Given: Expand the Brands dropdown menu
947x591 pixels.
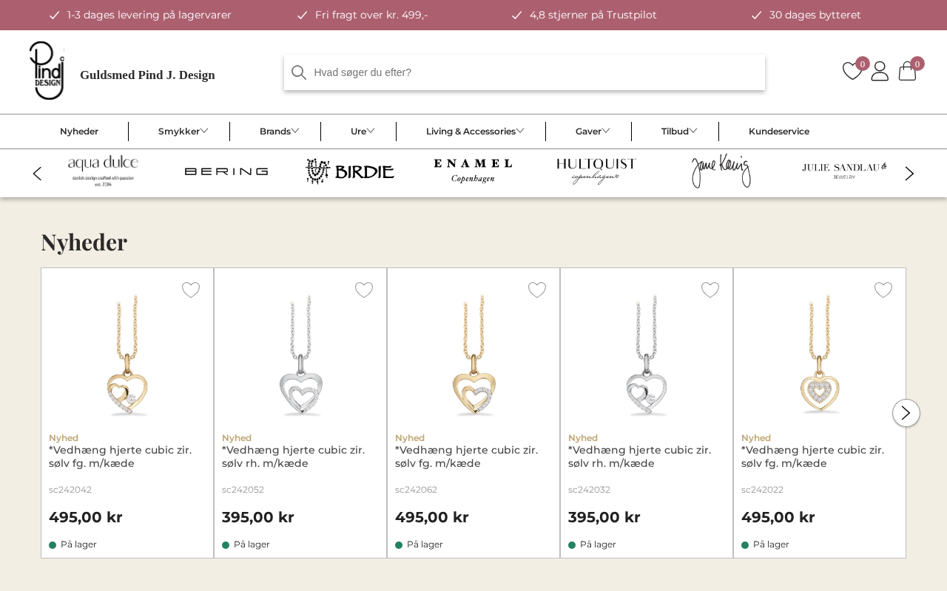Looking at the screenshot, I should (279, 131).
